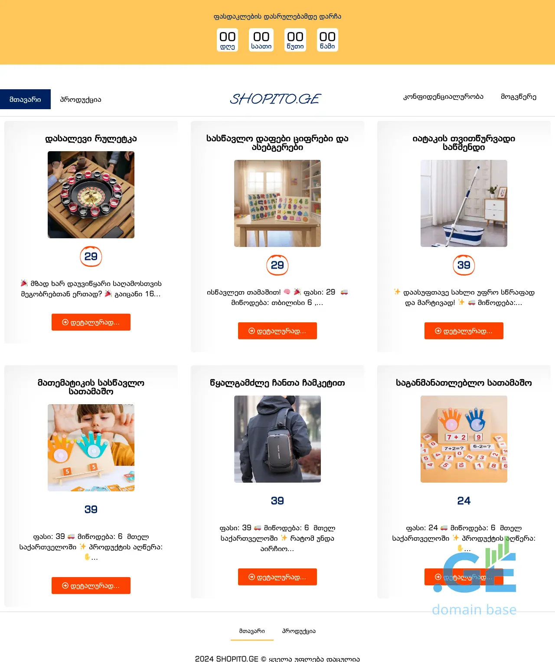Select the seconds countdown box
The image size is (555, 662).
pos(327,40)
